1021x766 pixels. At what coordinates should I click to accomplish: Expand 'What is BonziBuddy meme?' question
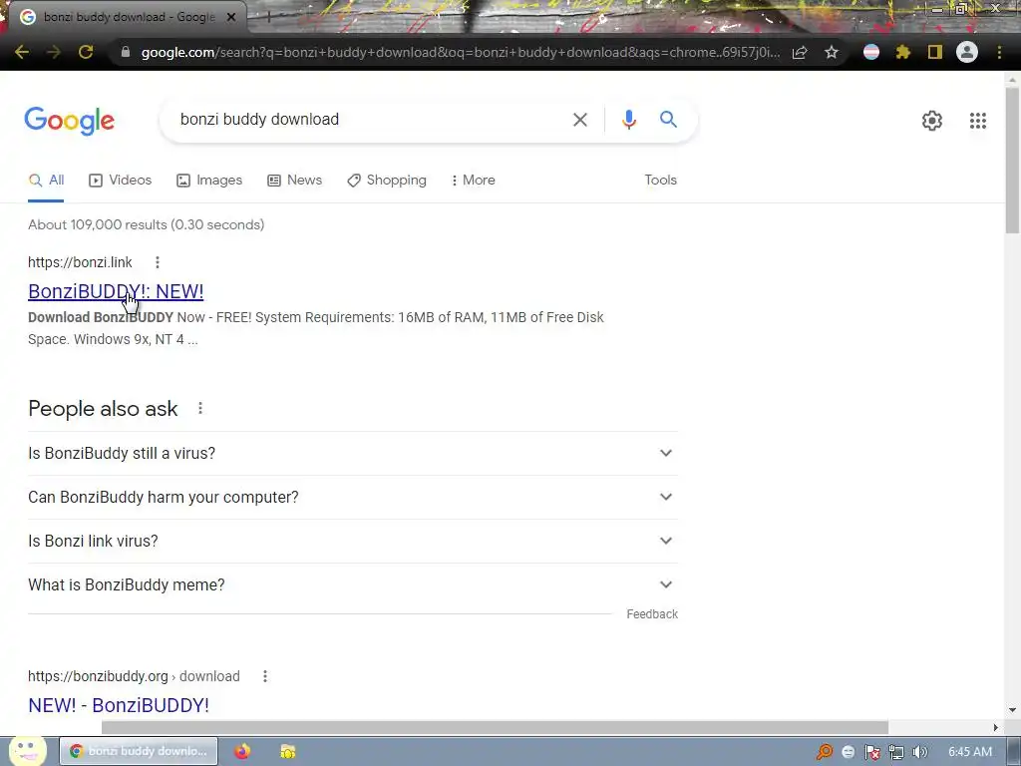(x=352, y=584)
